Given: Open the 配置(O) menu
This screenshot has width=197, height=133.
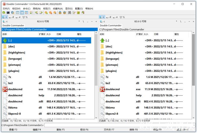Looking at the screenshot, I should tap(79, 9).
